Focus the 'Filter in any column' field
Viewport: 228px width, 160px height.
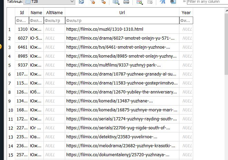click(208, 2)
